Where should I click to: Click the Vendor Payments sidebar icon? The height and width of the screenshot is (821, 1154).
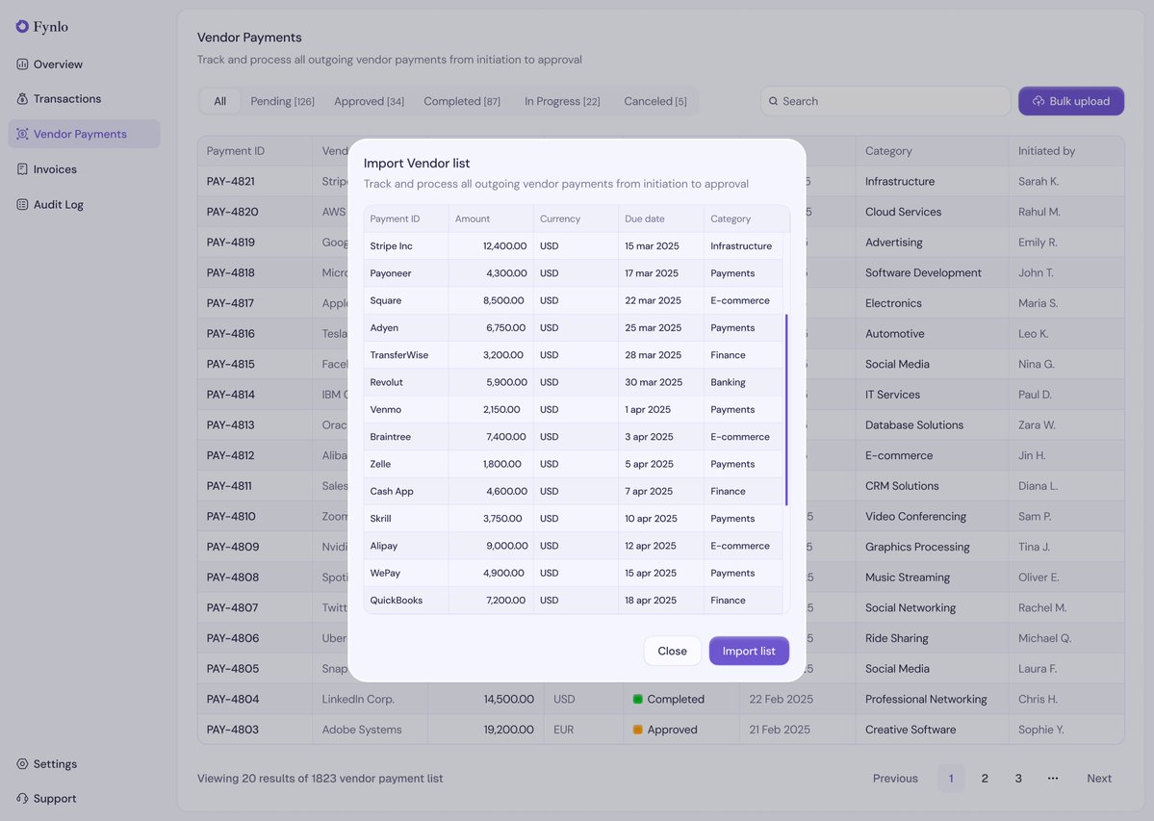point(22,134)
